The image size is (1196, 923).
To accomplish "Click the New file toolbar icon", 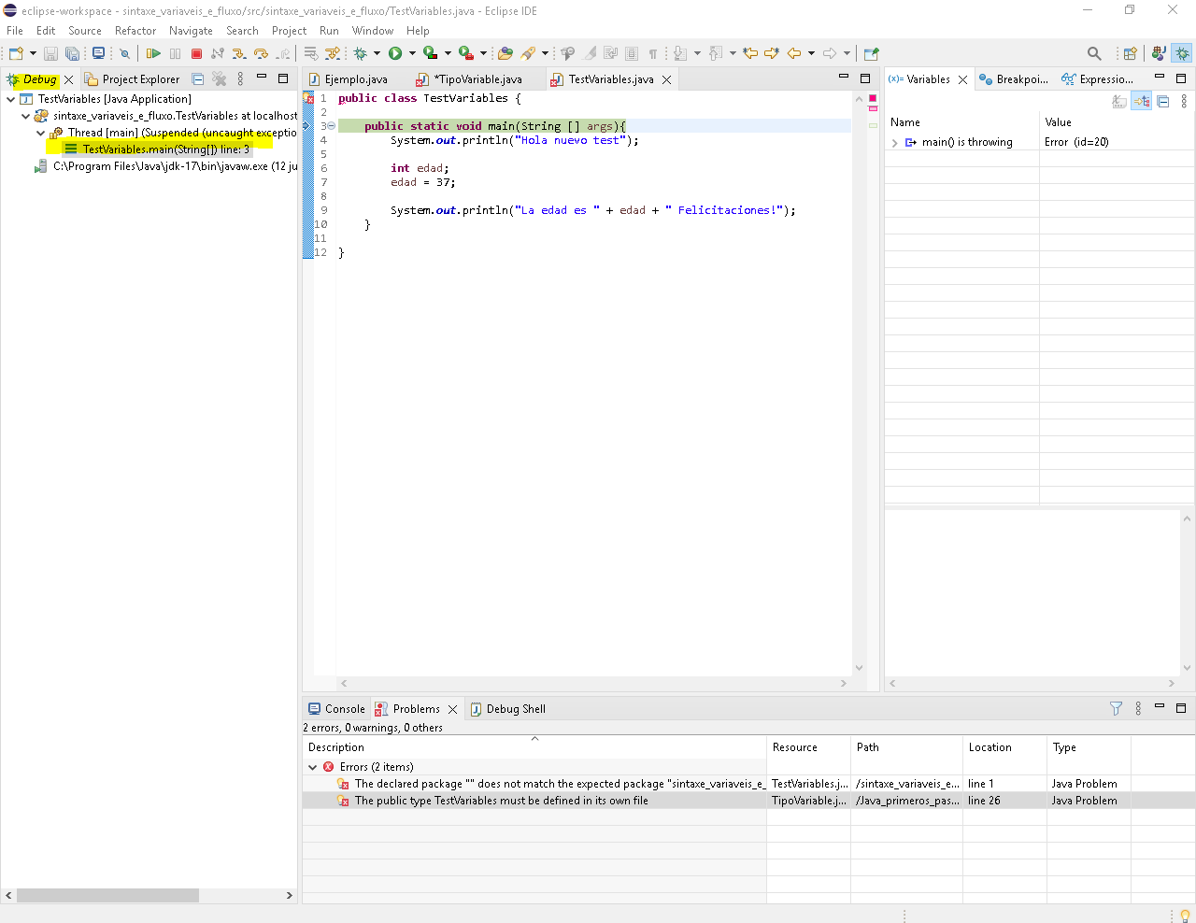I will pos(15,53).
